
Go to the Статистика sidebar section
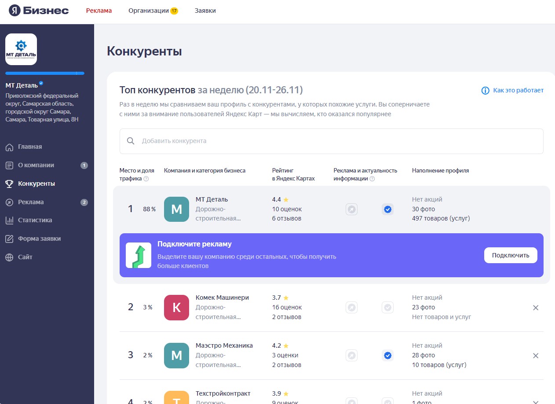(35, 220)
